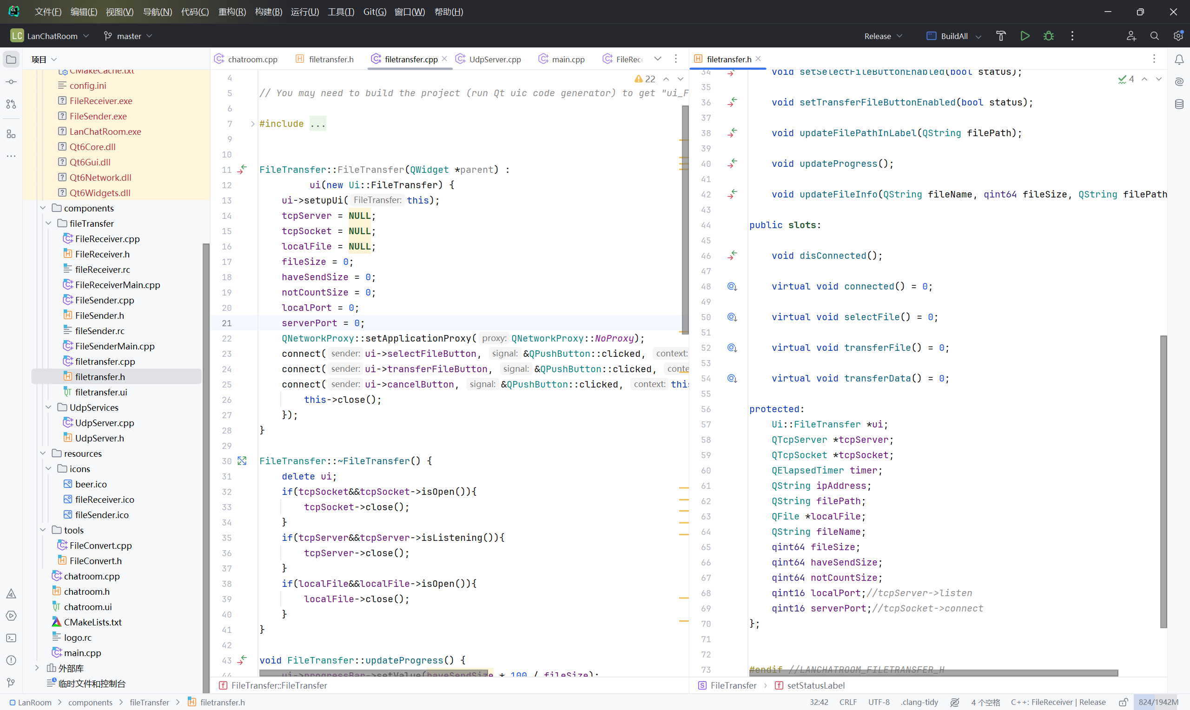Open the Notifications bell panel
The width and height of the screenshot is (1190, 710).
pyautogui.click(x=1179, y=59)
